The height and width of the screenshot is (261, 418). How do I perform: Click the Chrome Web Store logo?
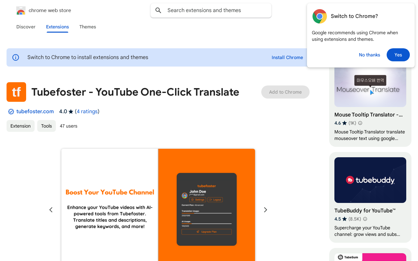21,10
